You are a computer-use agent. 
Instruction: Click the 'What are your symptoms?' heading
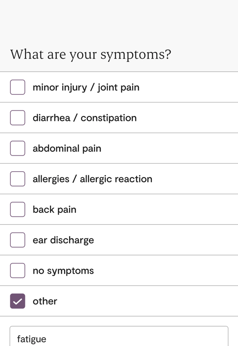[90, 54]
